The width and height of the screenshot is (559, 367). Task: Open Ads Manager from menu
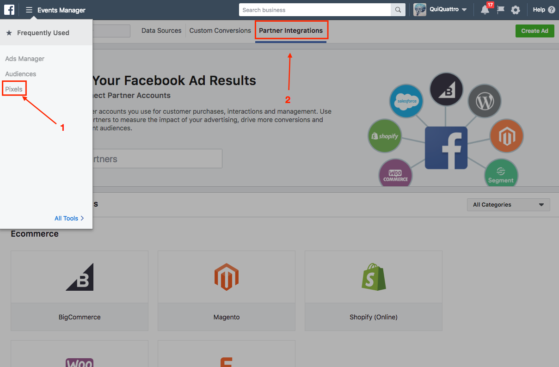click(x=25, y=59)
